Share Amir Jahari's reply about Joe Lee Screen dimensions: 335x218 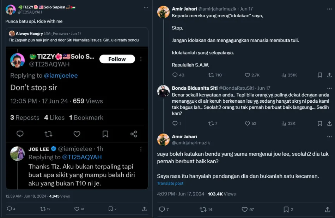[x=327, y=210]
